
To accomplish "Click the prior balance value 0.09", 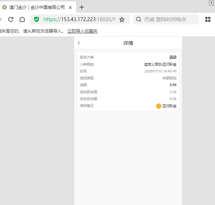I will click(173, 92).
